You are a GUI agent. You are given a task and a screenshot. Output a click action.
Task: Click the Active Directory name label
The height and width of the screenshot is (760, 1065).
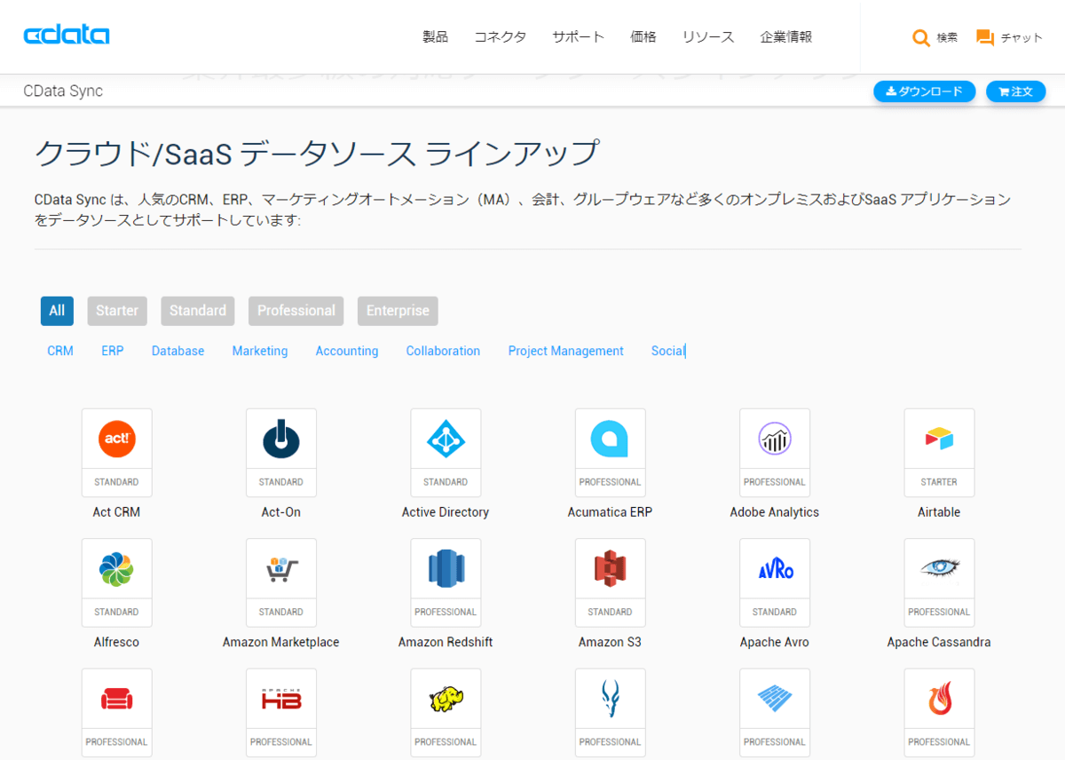446,512
